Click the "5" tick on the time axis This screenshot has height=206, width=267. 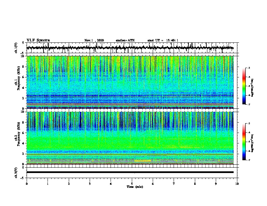tap(132, 184)
